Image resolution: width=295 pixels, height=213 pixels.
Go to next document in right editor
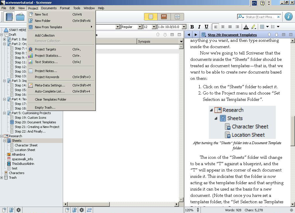[276, 35]
